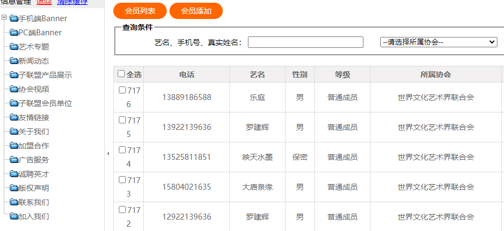Click the folder icon beside 诚聘英才
The height and width of the screenshot is (231, 504).
[14, 174]
